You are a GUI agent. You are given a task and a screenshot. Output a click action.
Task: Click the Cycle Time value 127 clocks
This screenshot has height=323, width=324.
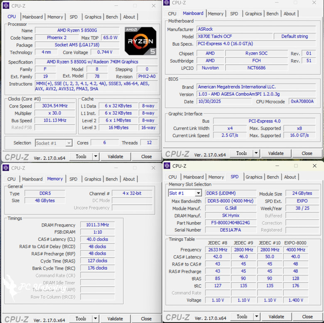(x=98, y=261)
